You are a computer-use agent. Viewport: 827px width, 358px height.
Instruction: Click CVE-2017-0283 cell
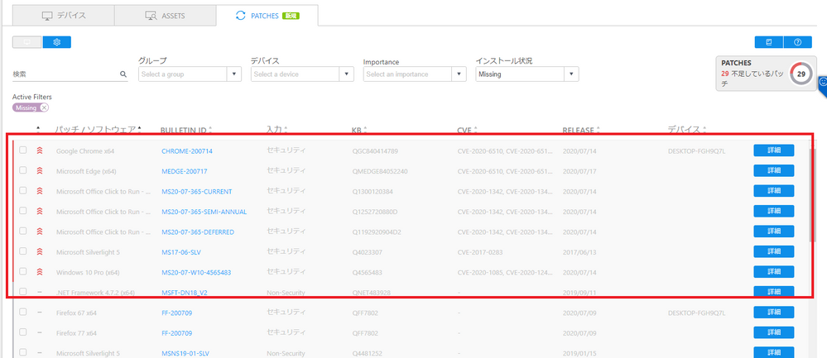480,252
